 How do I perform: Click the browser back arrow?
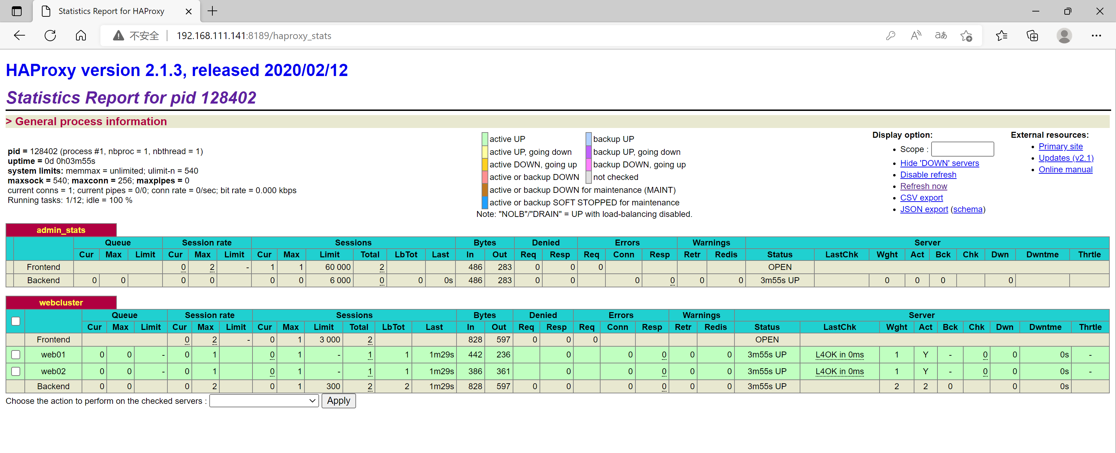[x=20, y=36]
